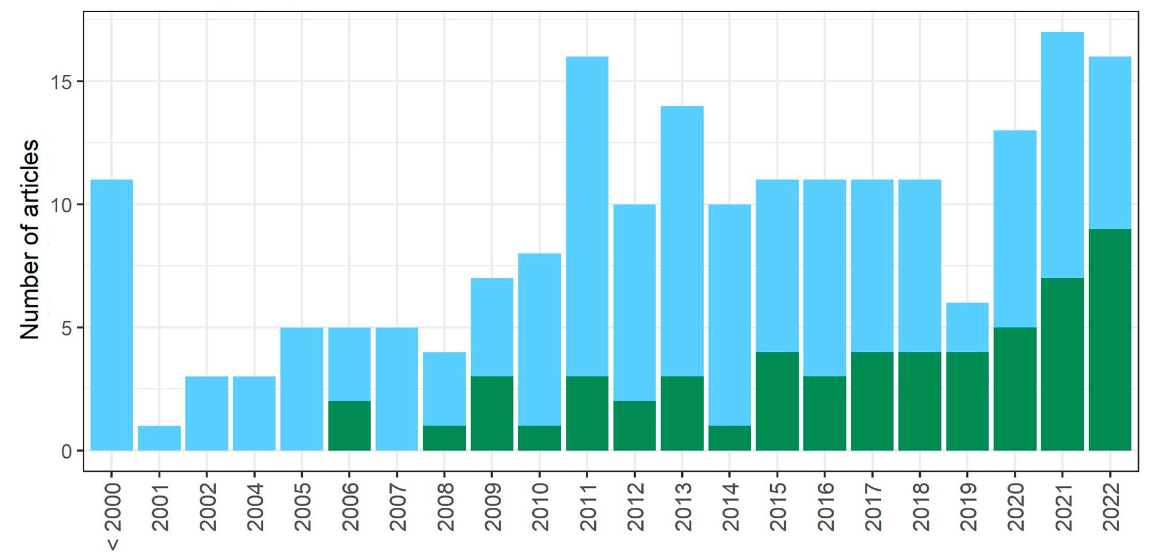This screenshot has height=560, width=1151.
Task: Select the blue bar for 2007
Action: (x=397, y=389)
